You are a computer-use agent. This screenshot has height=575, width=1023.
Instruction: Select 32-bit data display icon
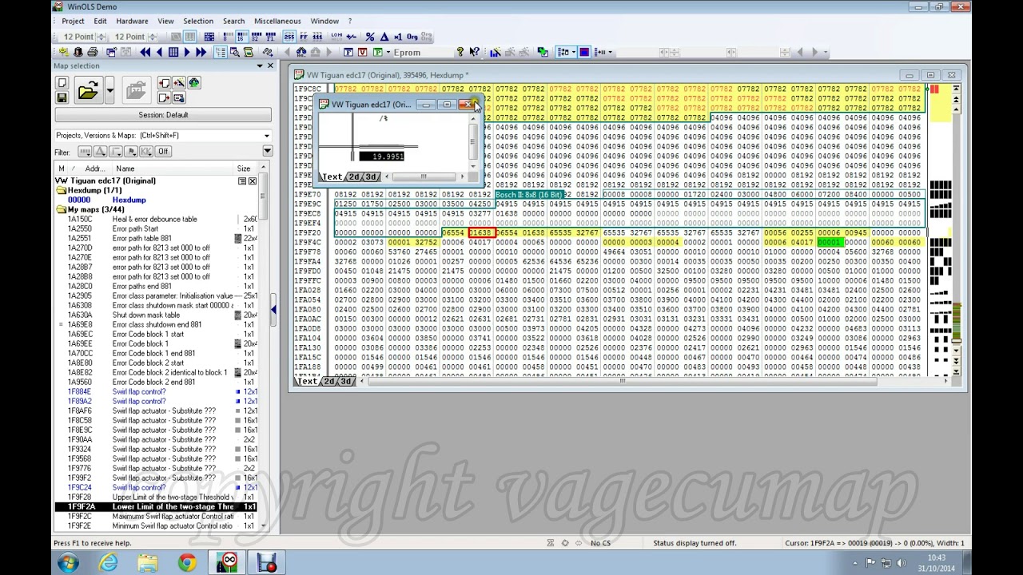[x=257, y=37]
